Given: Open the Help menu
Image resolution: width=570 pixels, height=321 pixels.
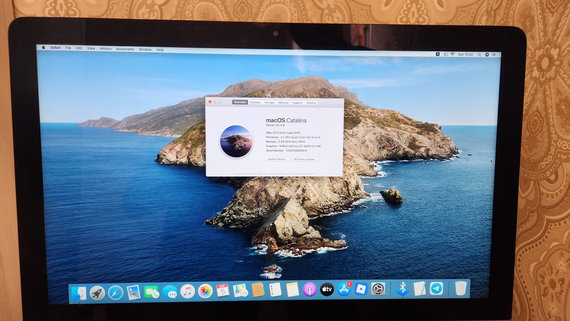Looking at the screenshot, I should [x=160, y=50].
